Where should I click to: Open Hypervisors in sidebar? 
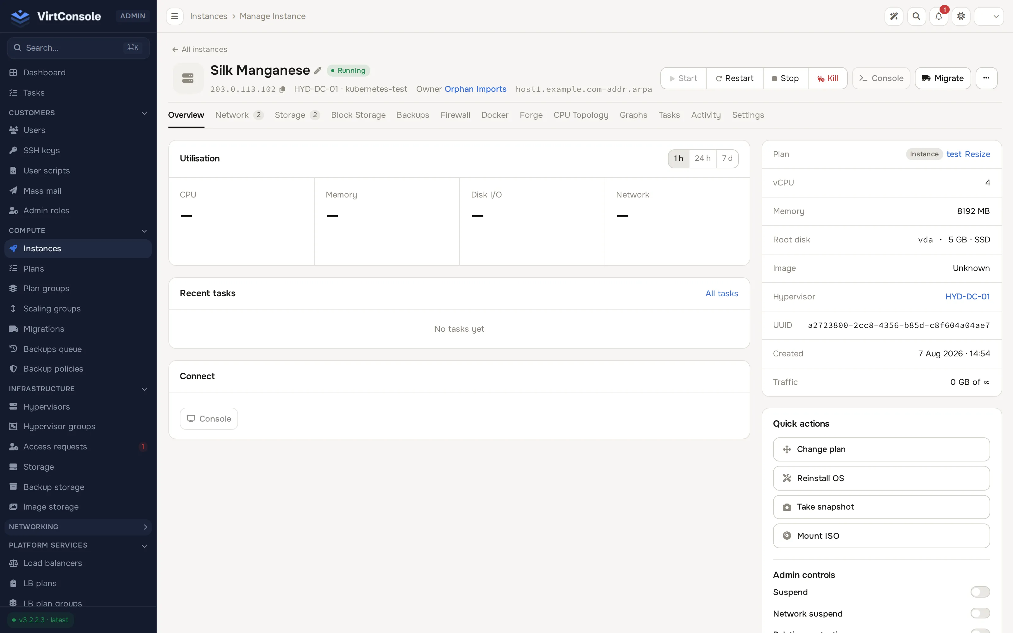tap(78, 406)
